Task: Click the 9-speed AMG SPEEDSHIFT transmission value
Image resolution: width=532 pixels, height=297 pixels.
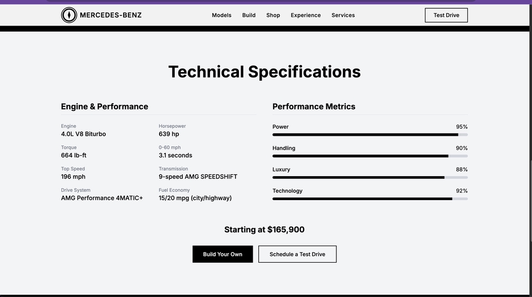Action: pos(198,177)
